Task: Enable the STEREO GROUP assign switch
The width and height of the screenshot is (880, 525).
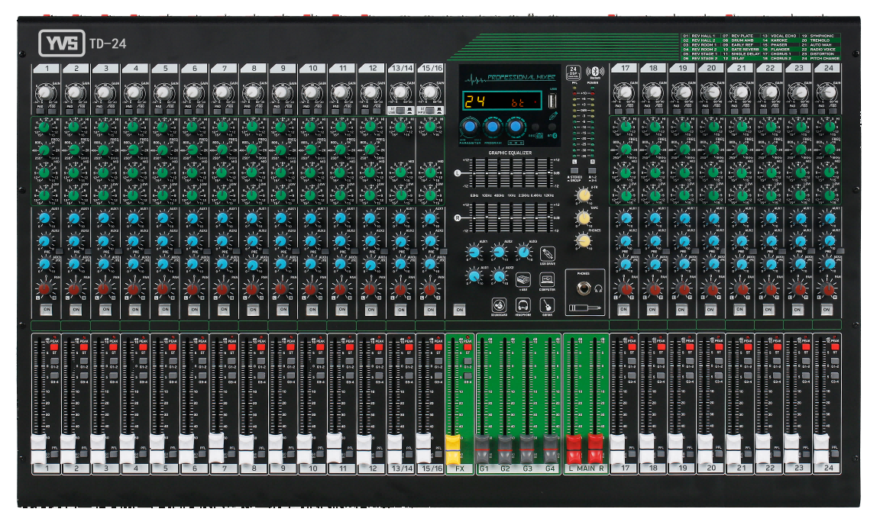Action: pyautogui.click(x=574, y=170)
